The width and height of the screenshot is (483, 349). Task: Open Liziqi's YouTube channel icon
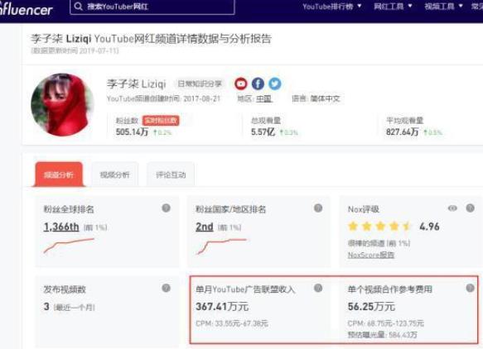coord(241,84)
